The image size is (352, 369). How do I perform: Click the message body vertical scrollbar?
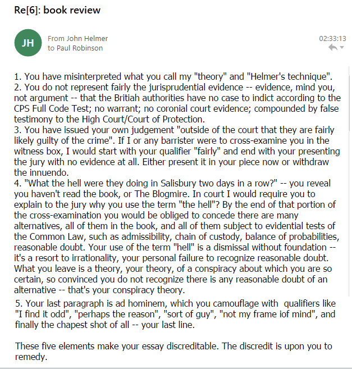coord(349,181)
